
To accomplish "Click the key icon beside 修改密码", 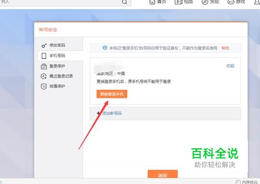I will (x=44, y=45).
